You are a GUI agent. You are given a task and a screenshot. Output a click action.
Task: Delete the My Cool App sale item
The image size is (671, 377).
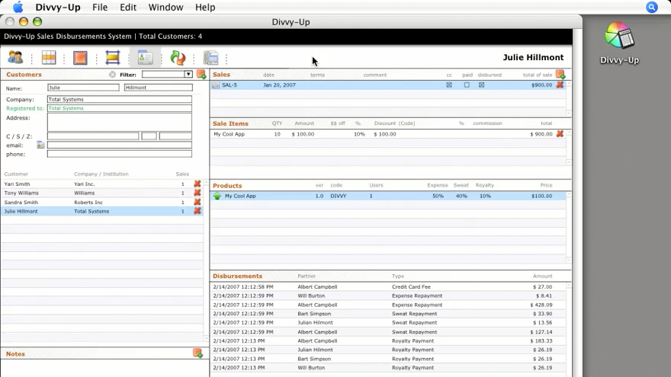560,134
